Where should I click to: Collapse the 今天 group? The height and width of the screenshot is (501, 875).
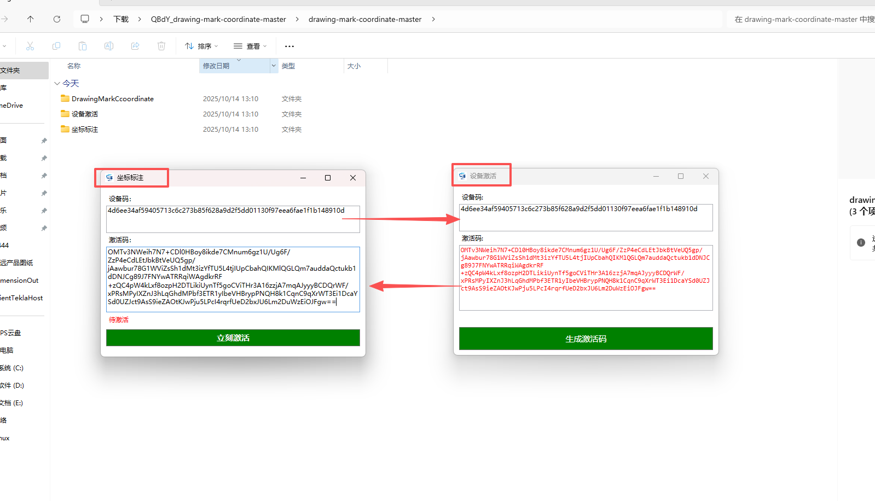click(57, 84)
